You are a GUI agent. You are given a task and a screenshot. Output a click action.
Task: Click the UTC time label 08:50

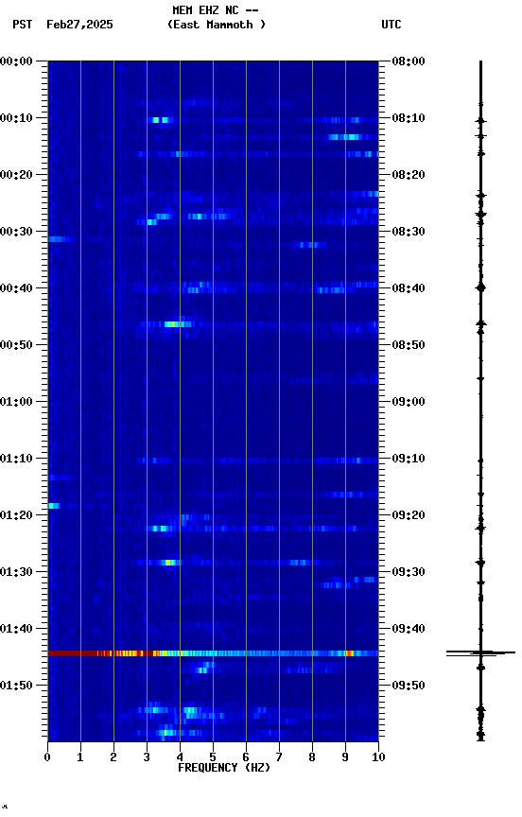pyautogui.click(x=409, y=345)
